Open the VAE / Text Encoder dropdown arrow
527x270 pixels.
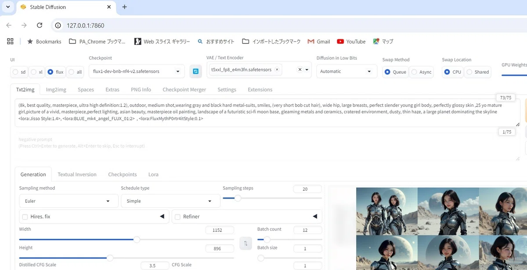[307, 70]
